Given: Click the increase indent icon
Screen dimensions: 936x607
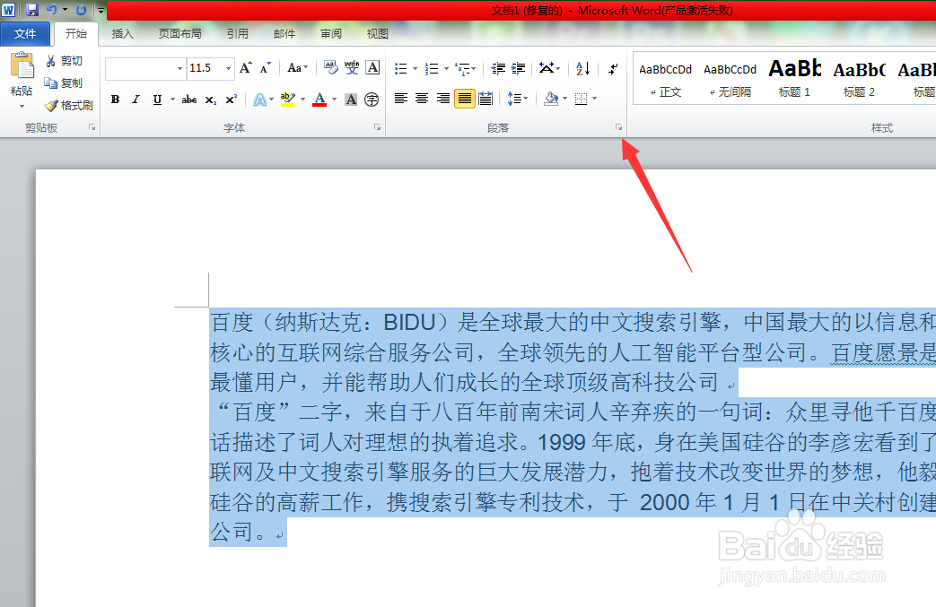Looking at the screenshot, I should pyautogui.click(x=518, y=68).
